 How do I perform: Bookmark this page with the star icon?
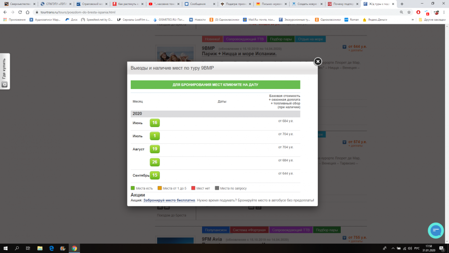click(x=409, y=12)
